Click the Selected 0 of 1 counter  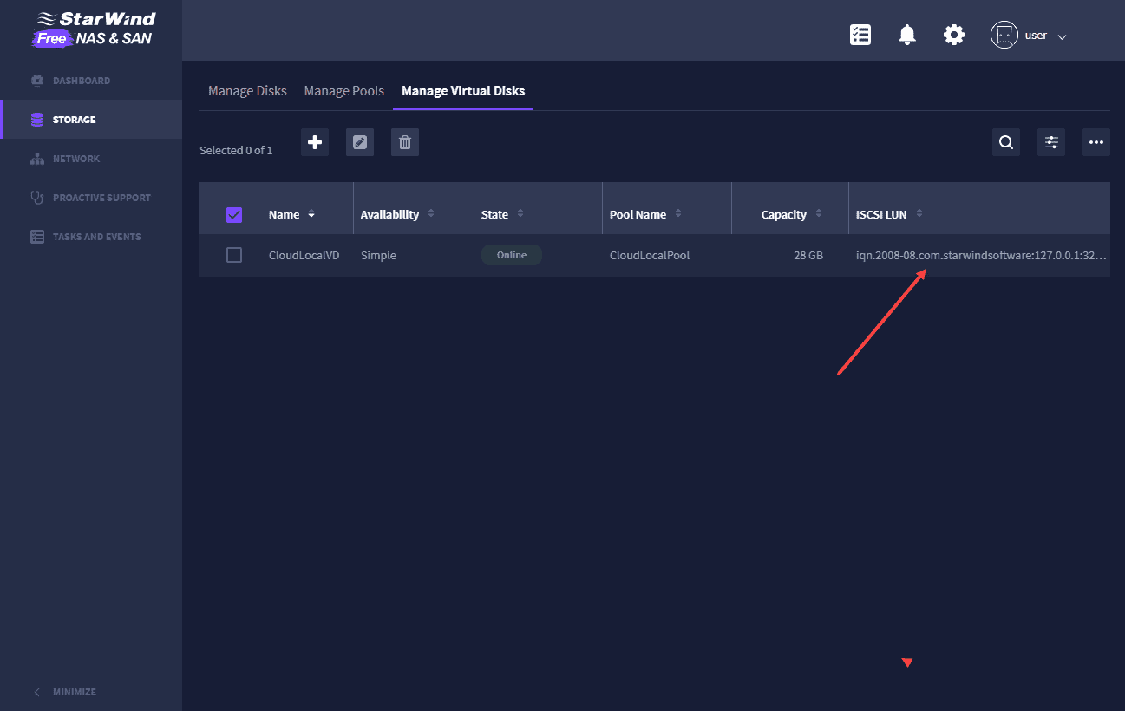pyautogui.click(x=236, y=150)
